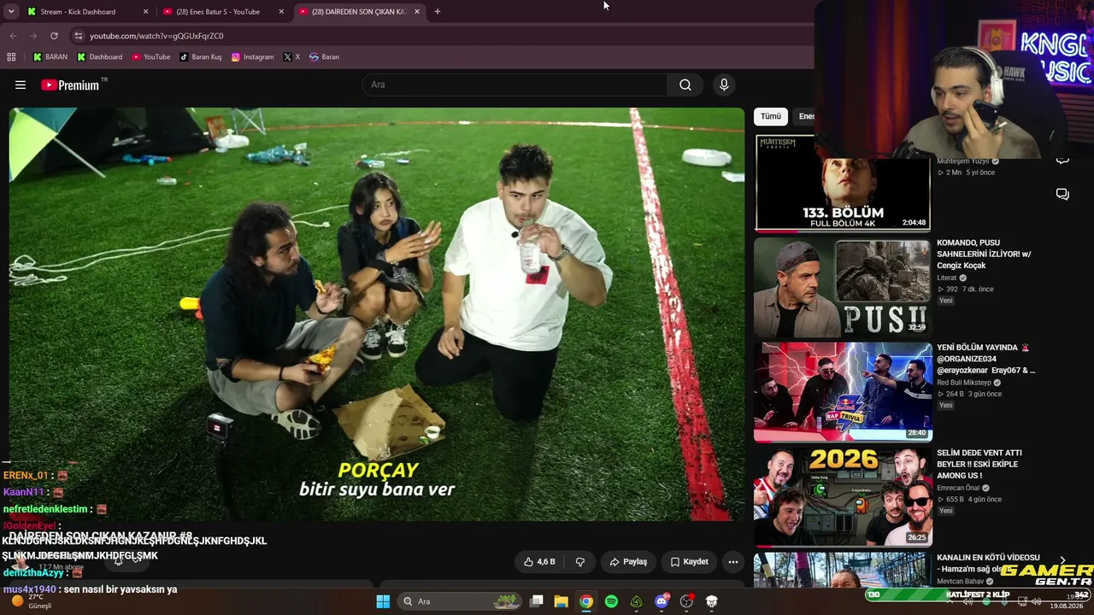Click the YouTube Premium logo

point(70,85)
